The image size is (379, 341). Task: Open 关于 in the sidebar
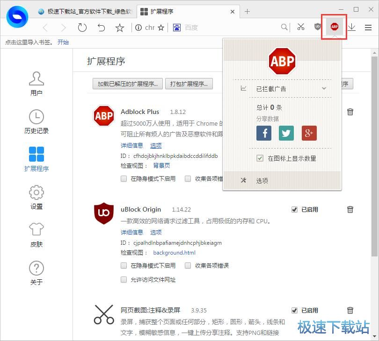[36, 273]
